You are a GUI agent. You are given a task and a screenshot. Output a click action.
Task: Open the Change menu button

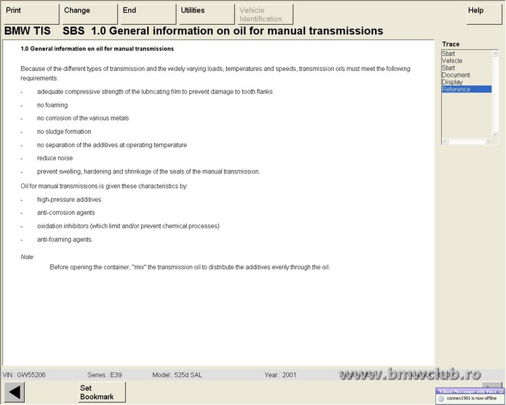click(90, 14)
